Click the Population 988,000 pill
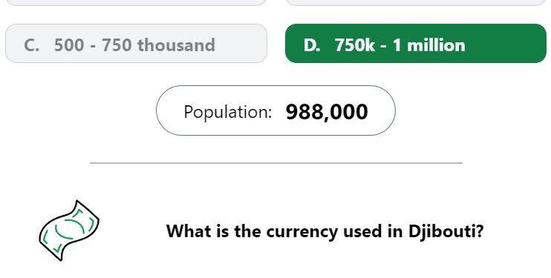 tap(275, 110)
